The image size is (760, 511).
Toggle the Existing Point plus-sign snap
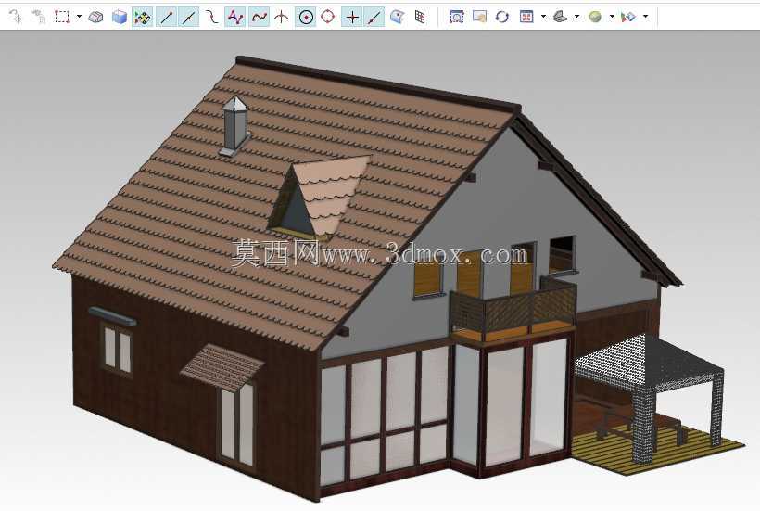(352, 18)
